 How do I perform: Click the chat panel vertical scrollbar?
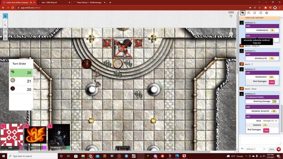[282, 119]
